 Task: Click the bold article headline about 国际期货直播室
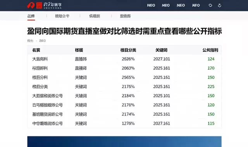pos(124,31)
